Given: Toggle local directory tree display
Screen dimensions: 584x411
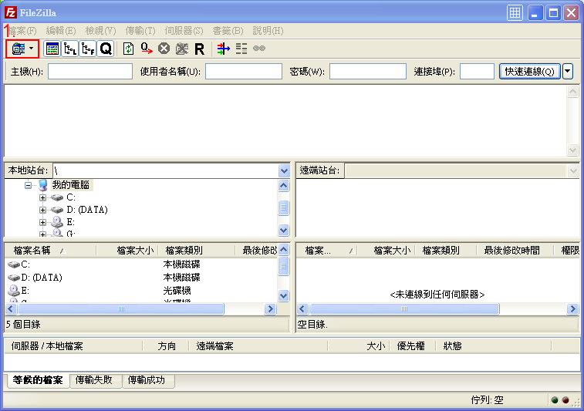Looking at the screenshot, I should point(70,49).
